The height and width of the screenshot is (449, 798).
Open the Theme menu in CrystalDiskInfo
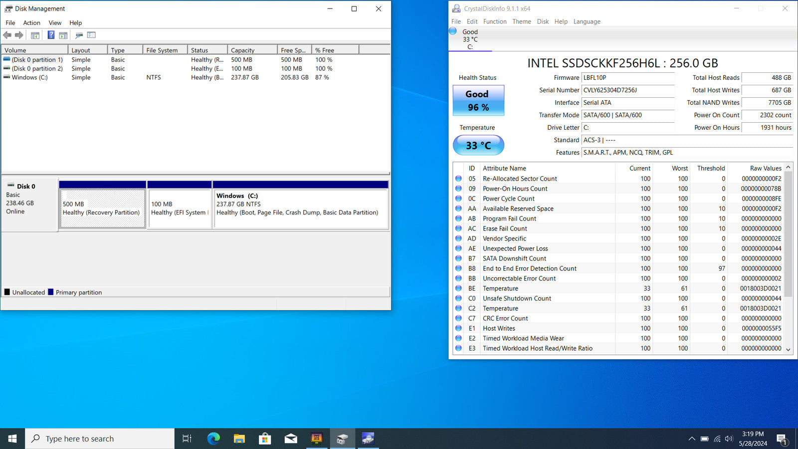click(x=522, y=21)
